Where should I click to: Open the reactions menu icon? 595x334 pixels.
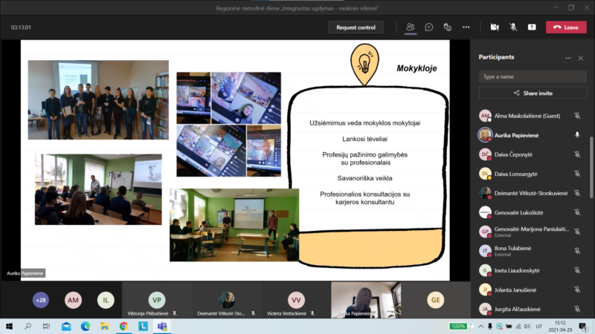tap(447, 27)
